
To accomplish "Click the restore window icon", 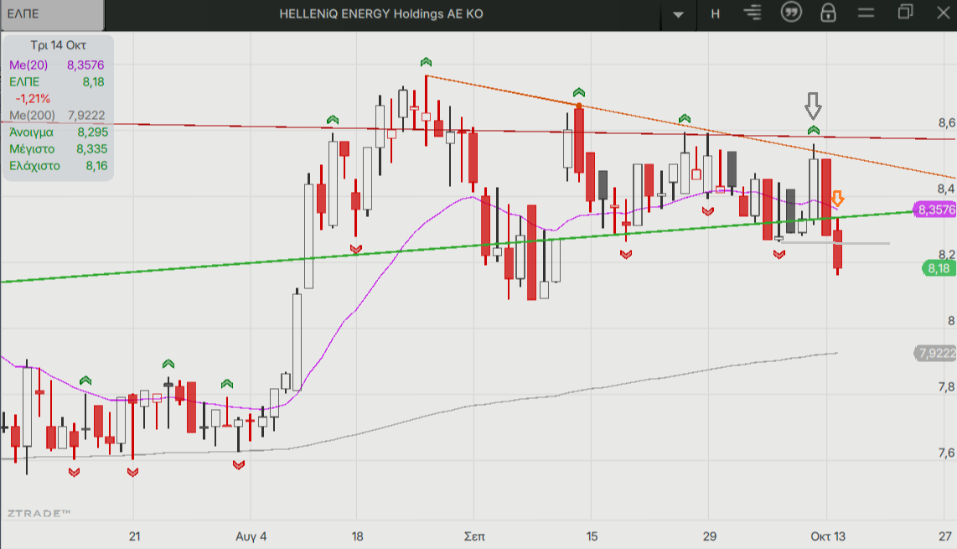I will coord(905,13).
